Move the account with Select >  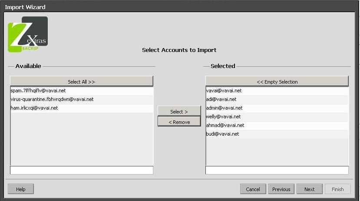[179, 111]
